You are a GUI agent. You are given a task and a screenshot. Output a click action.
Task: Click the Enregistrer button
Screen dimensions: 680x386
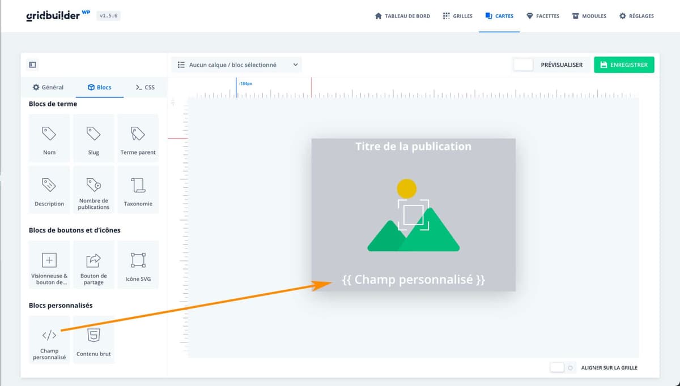click(x=624, y=65)
